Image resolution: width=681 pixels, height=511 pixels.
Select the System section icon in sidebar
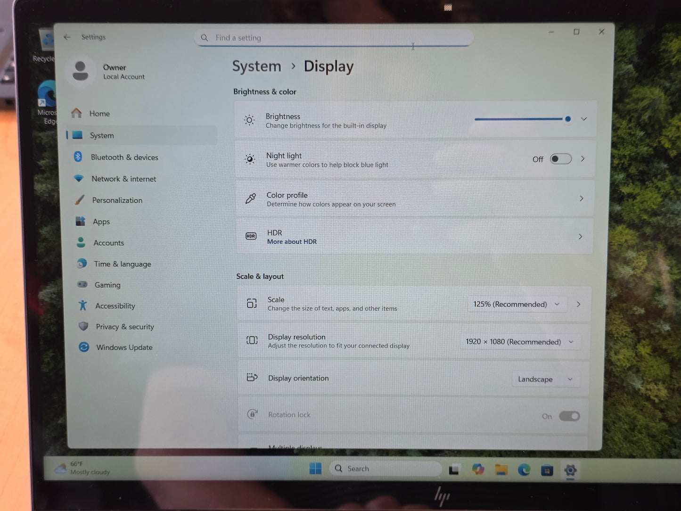point(78,135)
